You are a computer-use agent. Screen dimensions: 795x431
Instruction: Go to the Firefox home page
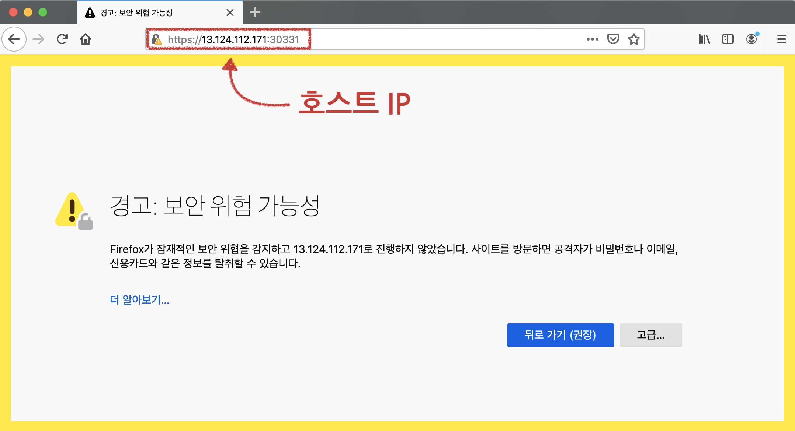(x=86, y=39)
